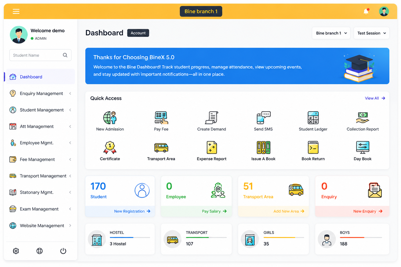The image size is (401, 267).
Task: Select Student Management menu item
Action: pos(40,110)
